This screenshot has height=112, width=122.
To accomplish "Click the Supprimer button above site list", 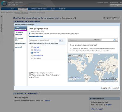I will pyautogui.click(x=73, y=40).
